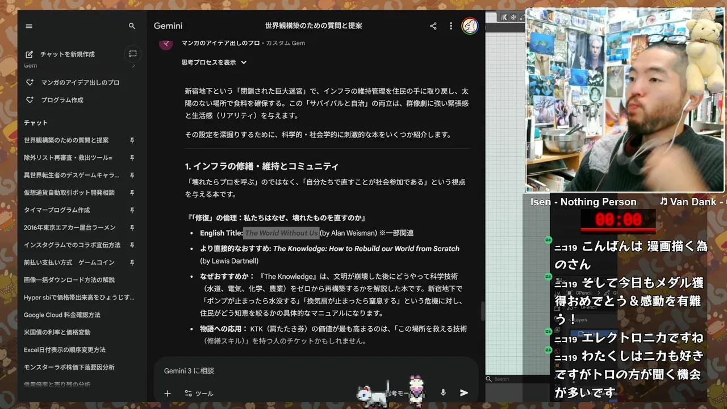Screen dimensions: 727x409
Task: Share the conversation via share icon
Action: [x=433, y=26]
